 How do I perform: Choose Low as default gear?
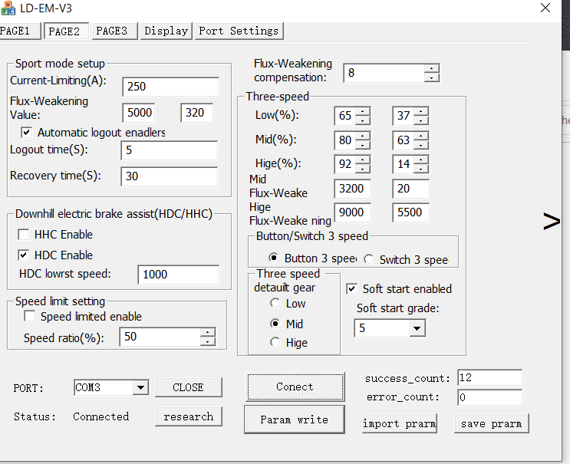[275, 304]
